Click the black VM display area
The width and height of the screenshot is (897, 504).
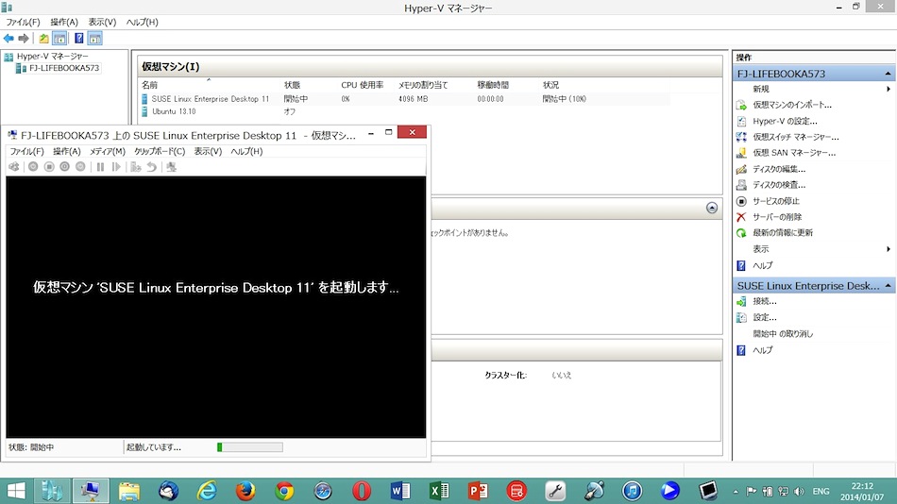coord(215,307)
